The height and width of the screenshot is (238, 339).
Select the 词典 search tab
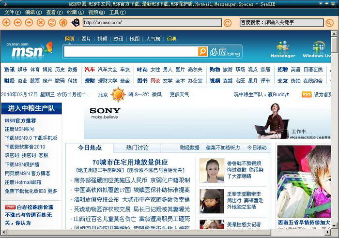pyautogui.click(x=171, y=39)
